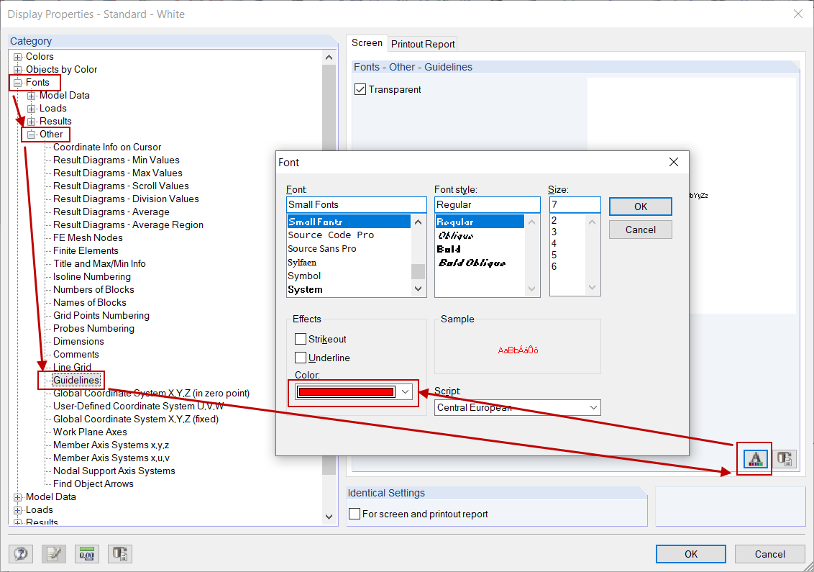Select the red color swatch
Screen dimensions: 814x572
347,393
